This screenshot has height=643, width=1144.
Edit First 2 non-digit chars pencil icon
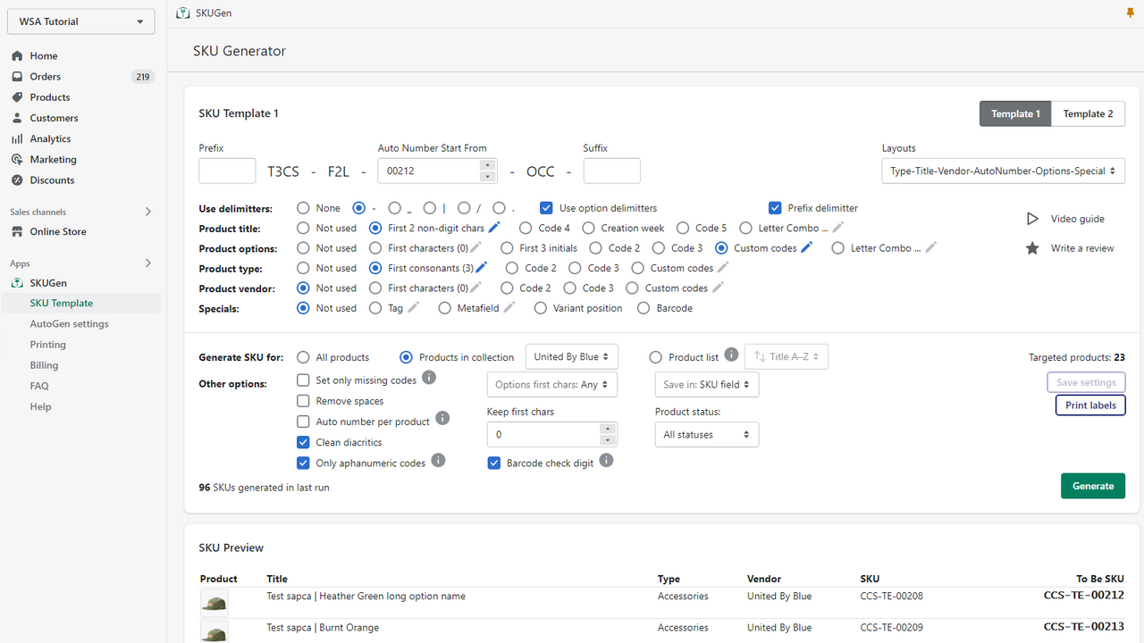[494, 228]
